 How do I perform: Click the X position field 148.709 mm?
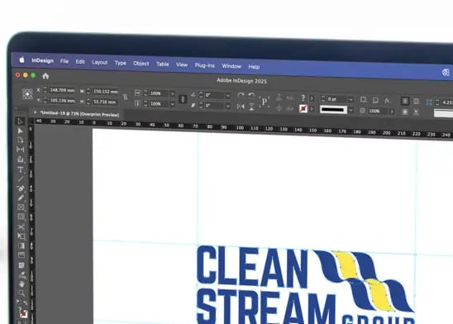coord(62,90)
